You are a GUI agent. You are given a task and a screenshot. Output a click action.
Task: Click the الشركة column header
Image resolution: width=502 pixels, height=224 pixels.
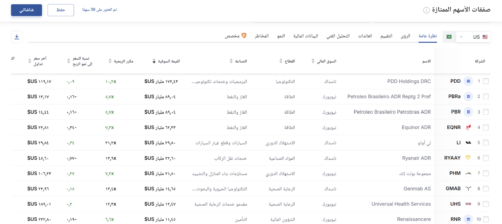coord(480,61)
